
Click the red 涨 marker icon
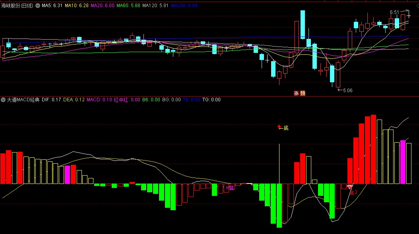296,93
